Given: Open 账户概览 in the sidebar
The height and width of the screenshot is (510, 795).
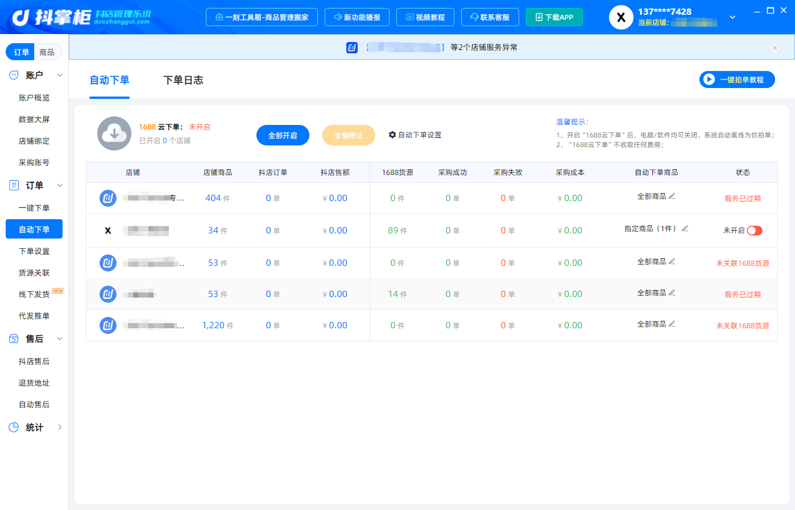Looking at the screenshot, I should [x=34, y=98].
